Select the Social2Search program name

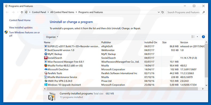(55, 58)
